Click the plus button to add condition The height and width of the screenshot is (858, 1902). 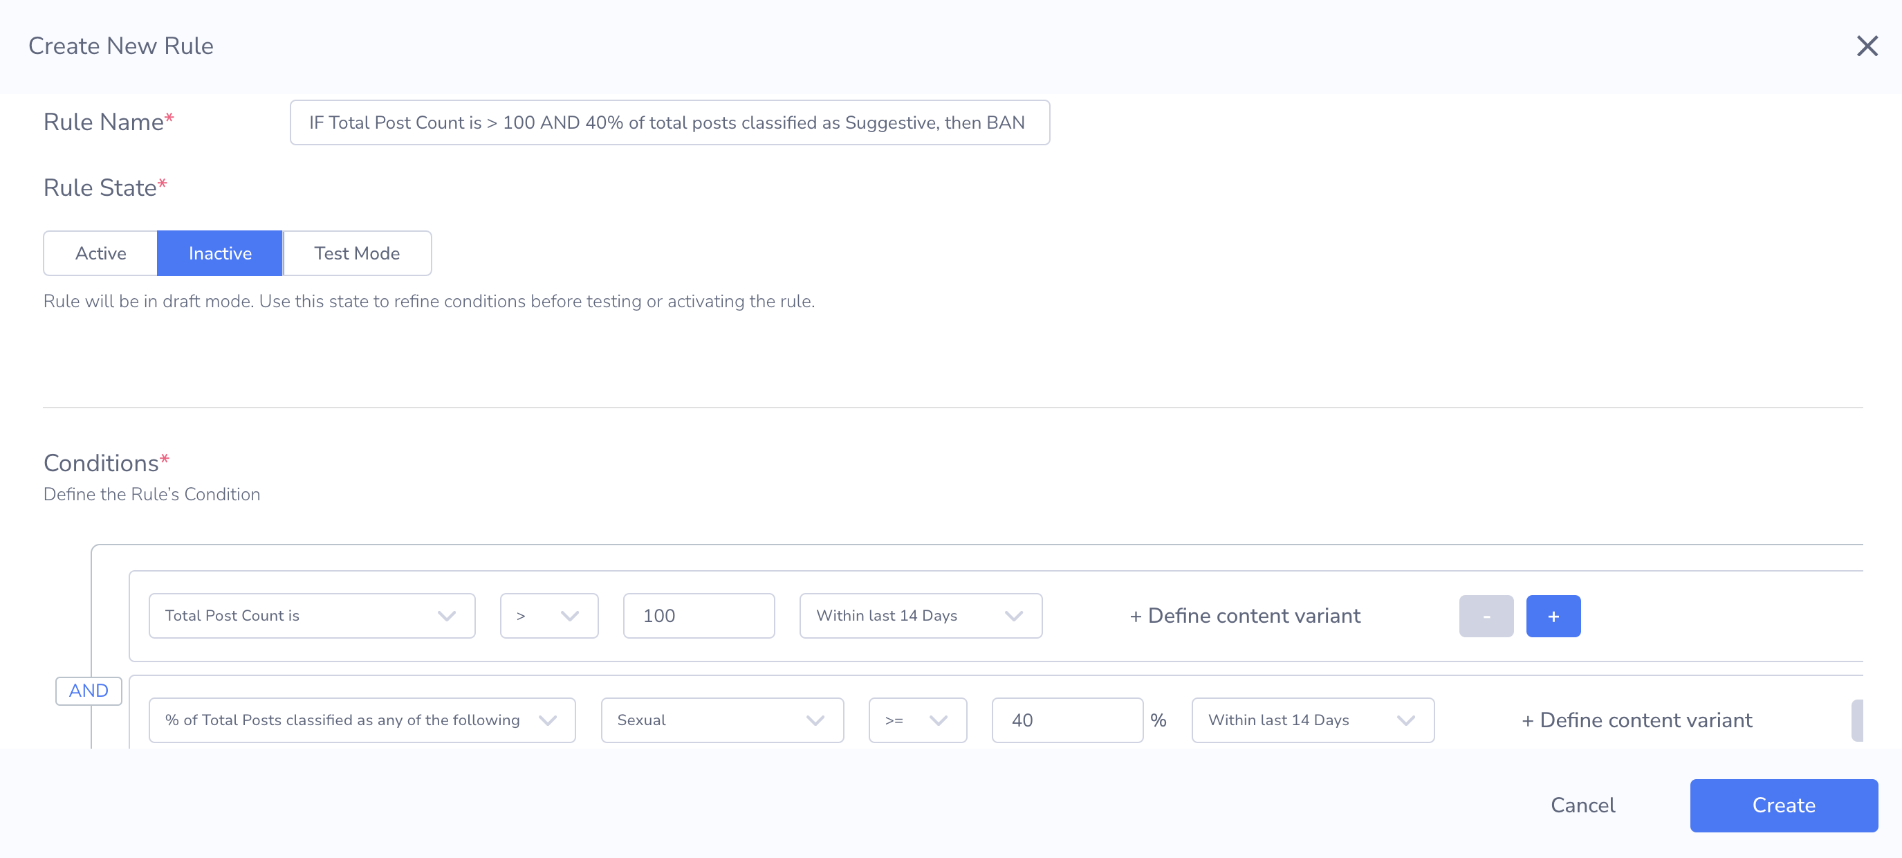coord(1553,616)
